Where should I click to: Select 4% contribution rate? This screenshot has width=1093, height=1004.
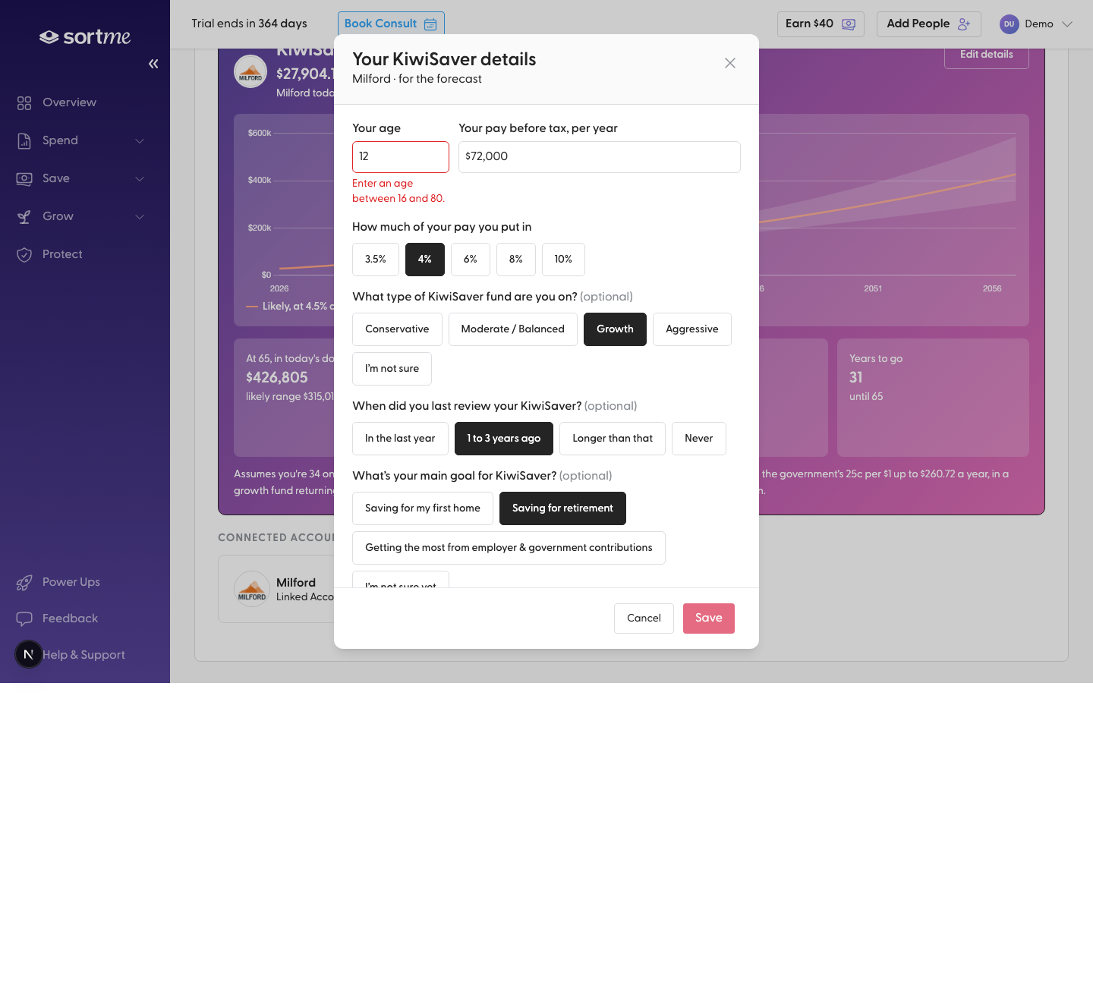[425, 260]
